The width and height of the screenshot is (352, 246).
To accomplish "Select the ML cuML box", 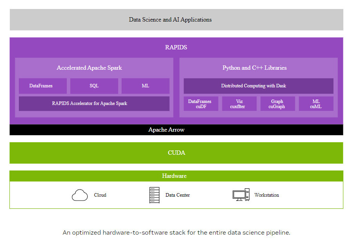I will (316, 104).
